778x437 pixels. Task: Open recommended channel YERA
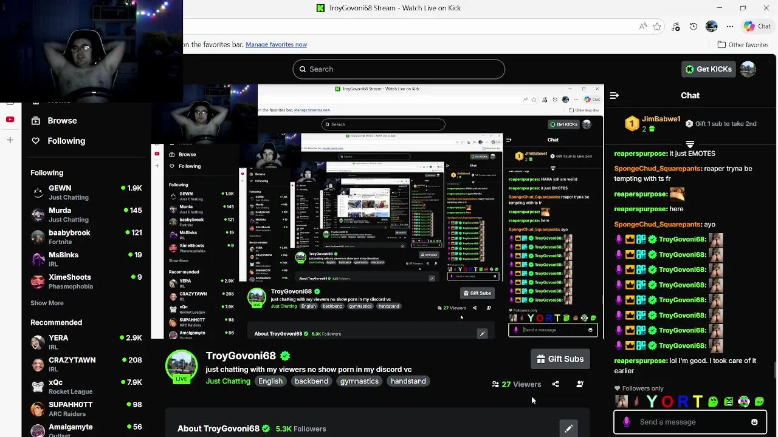point(86,342)
